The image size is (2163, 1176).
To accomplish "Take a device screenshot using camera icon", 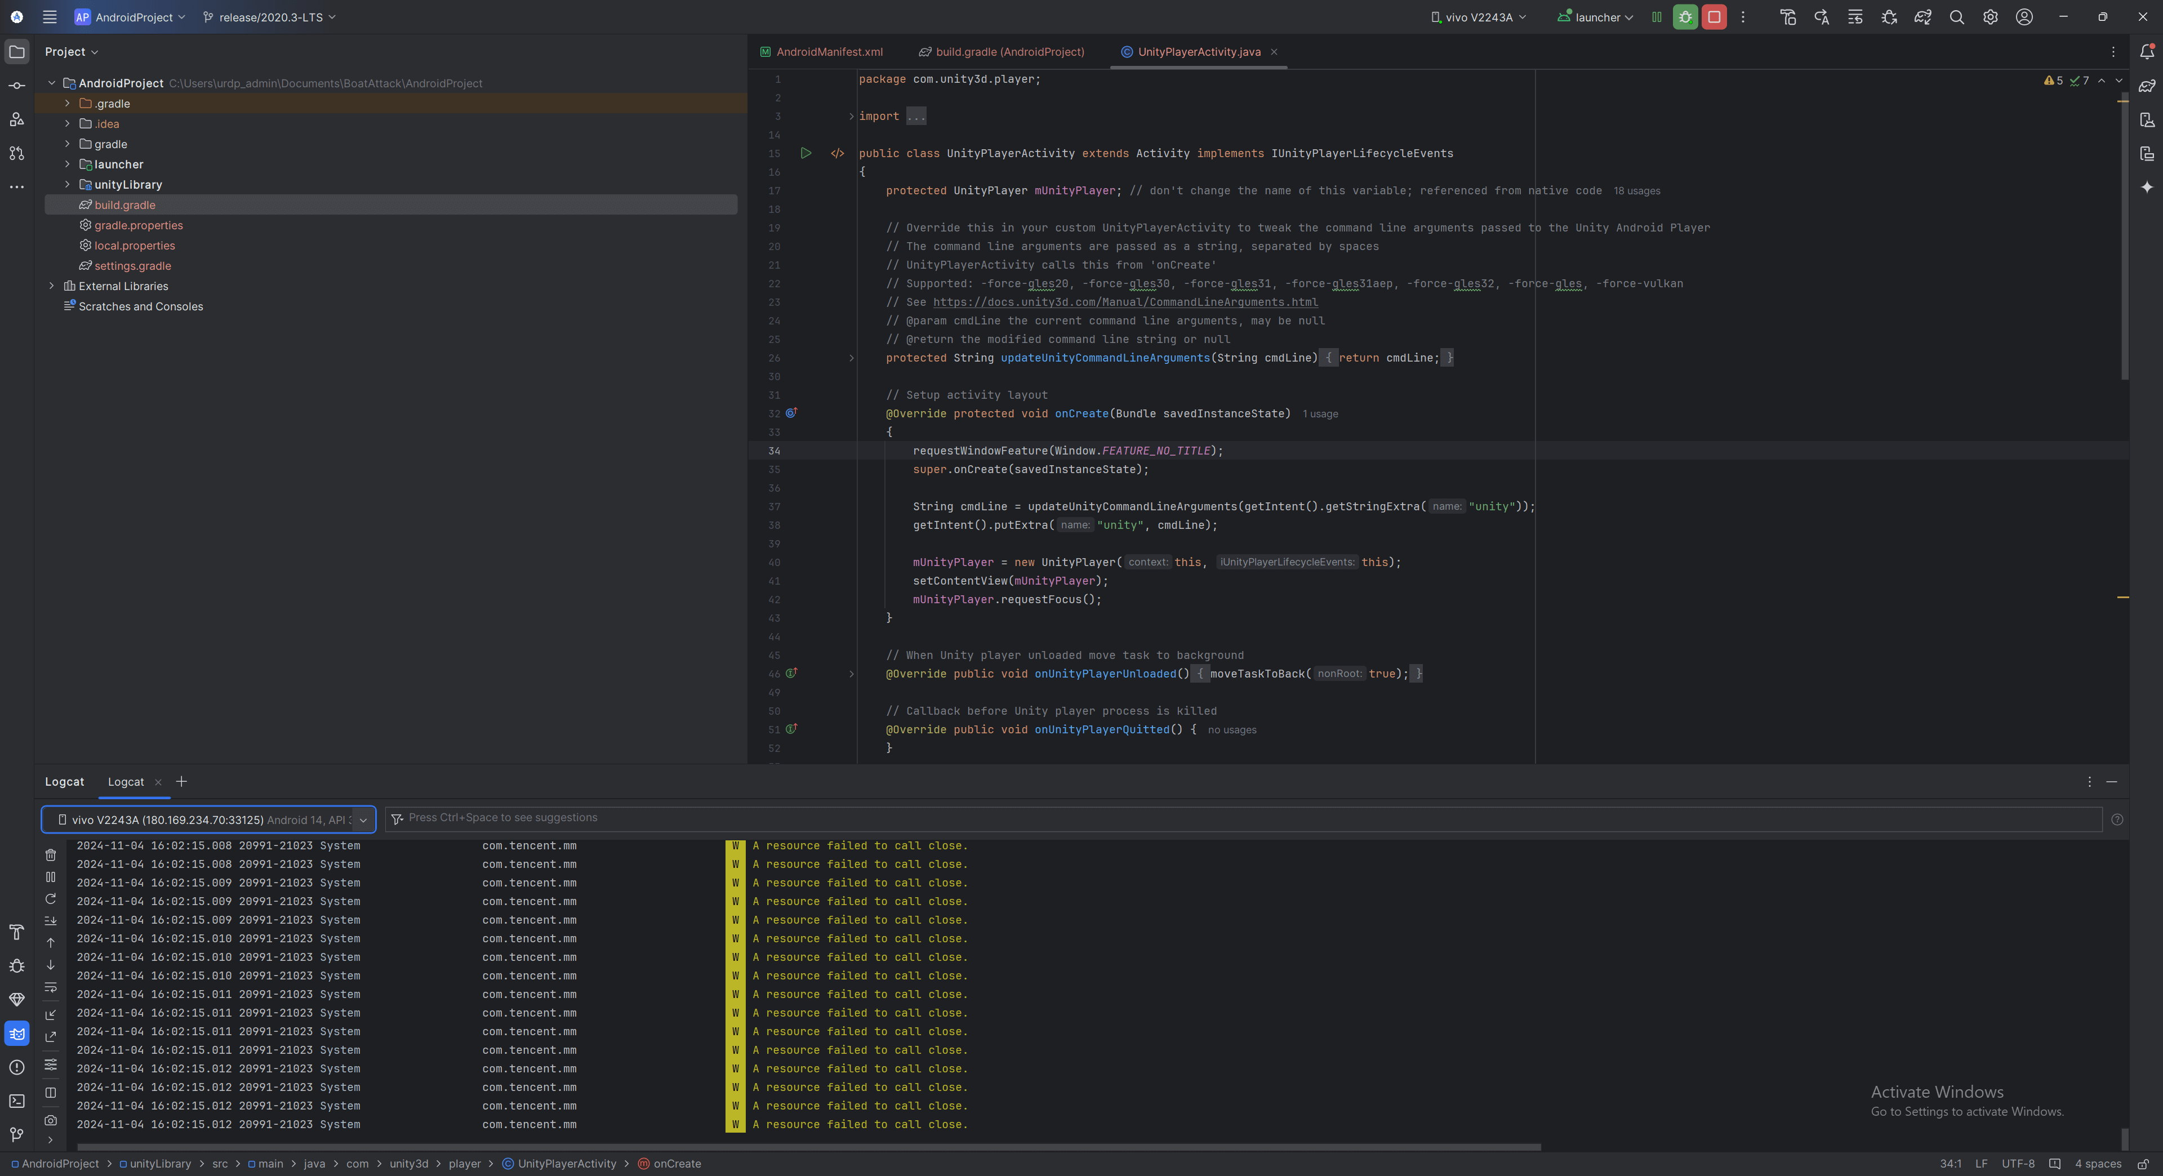I will pos(50,1120).
